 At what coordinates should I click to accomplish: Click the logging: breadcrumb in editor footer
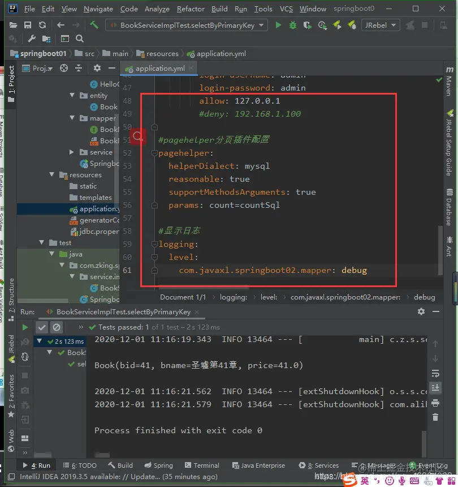pos(233,297)
